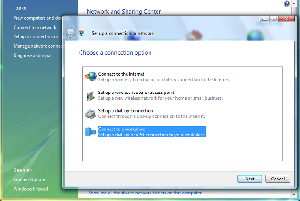300x201 pixels.
Task: Open View computers and devices task
Action: pos(37,18)
